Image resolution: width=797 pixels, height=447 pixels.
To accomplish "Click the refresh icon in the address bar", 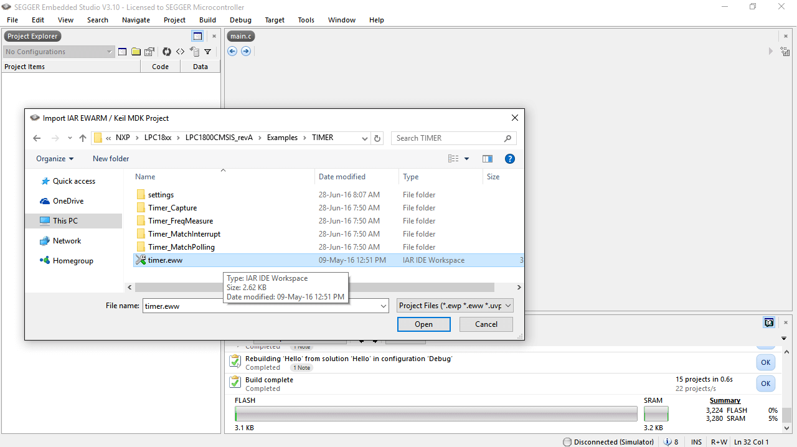I will click(x=377, y=138).
